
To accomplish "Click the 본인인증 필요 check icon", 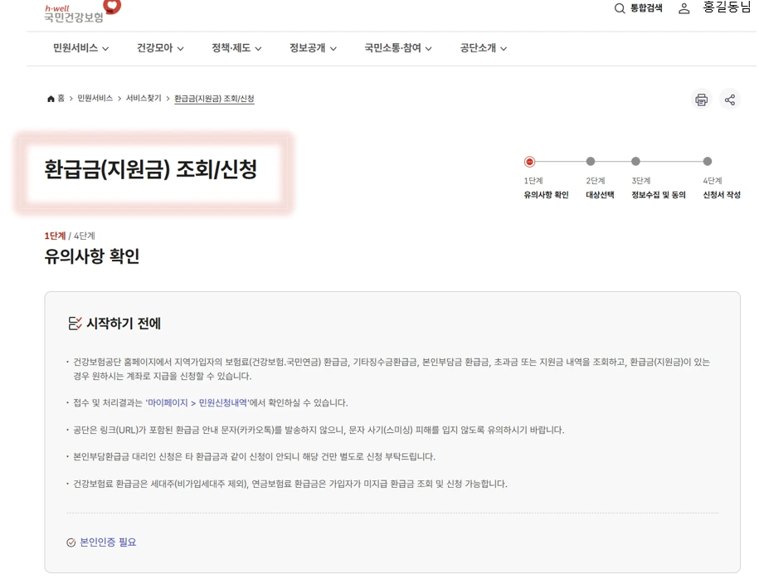I will pyautogui.click(x=70, y=542).
